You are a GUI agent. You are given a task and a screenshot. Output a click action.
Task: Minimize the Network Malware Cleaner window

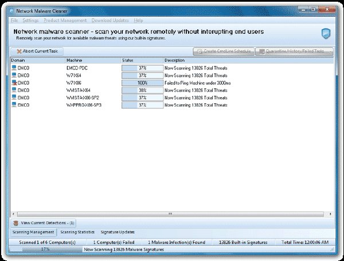coord(303,10)
